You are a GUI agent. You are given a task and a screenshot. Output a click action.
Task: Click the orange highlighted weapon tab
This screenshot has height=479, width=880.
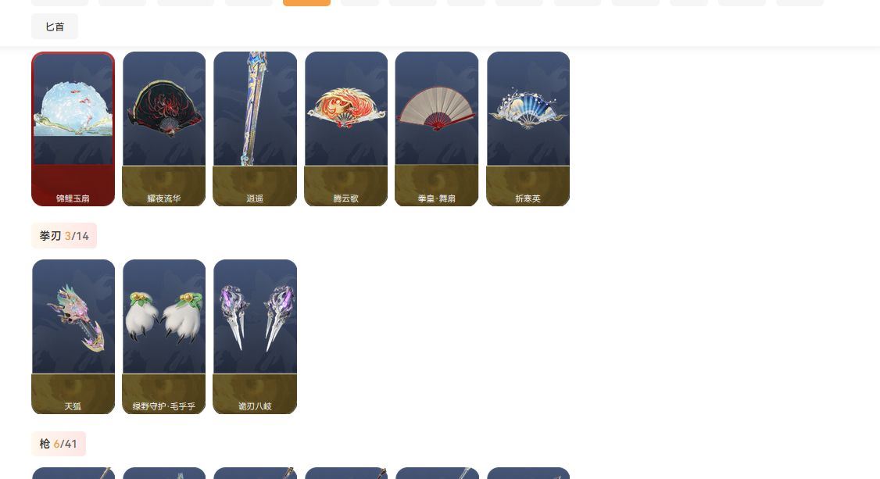[306, 3]
